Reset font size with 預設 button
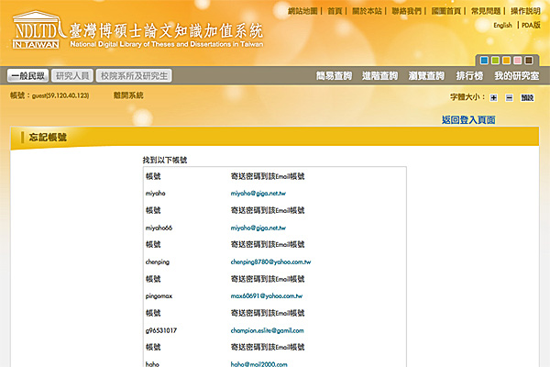Viewport: 550px width, 367px height. (x=527, y=96)
